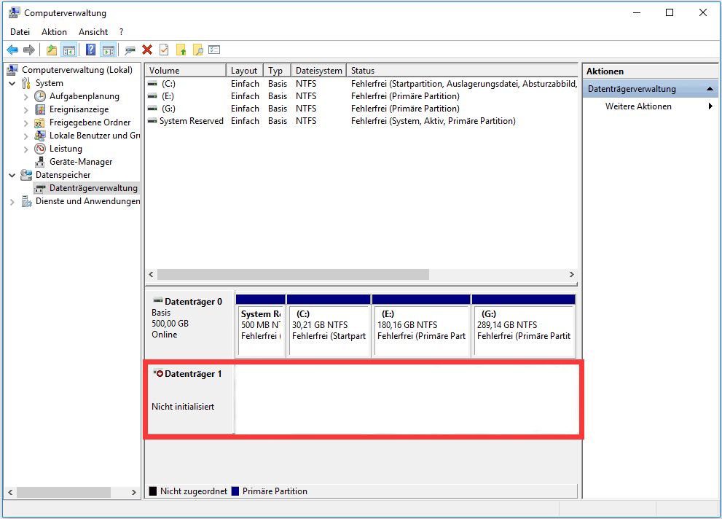Toggle the action pane toolbar button
Image resolution: width=722 pixels, height=519 pixels.
coord(109,50)
